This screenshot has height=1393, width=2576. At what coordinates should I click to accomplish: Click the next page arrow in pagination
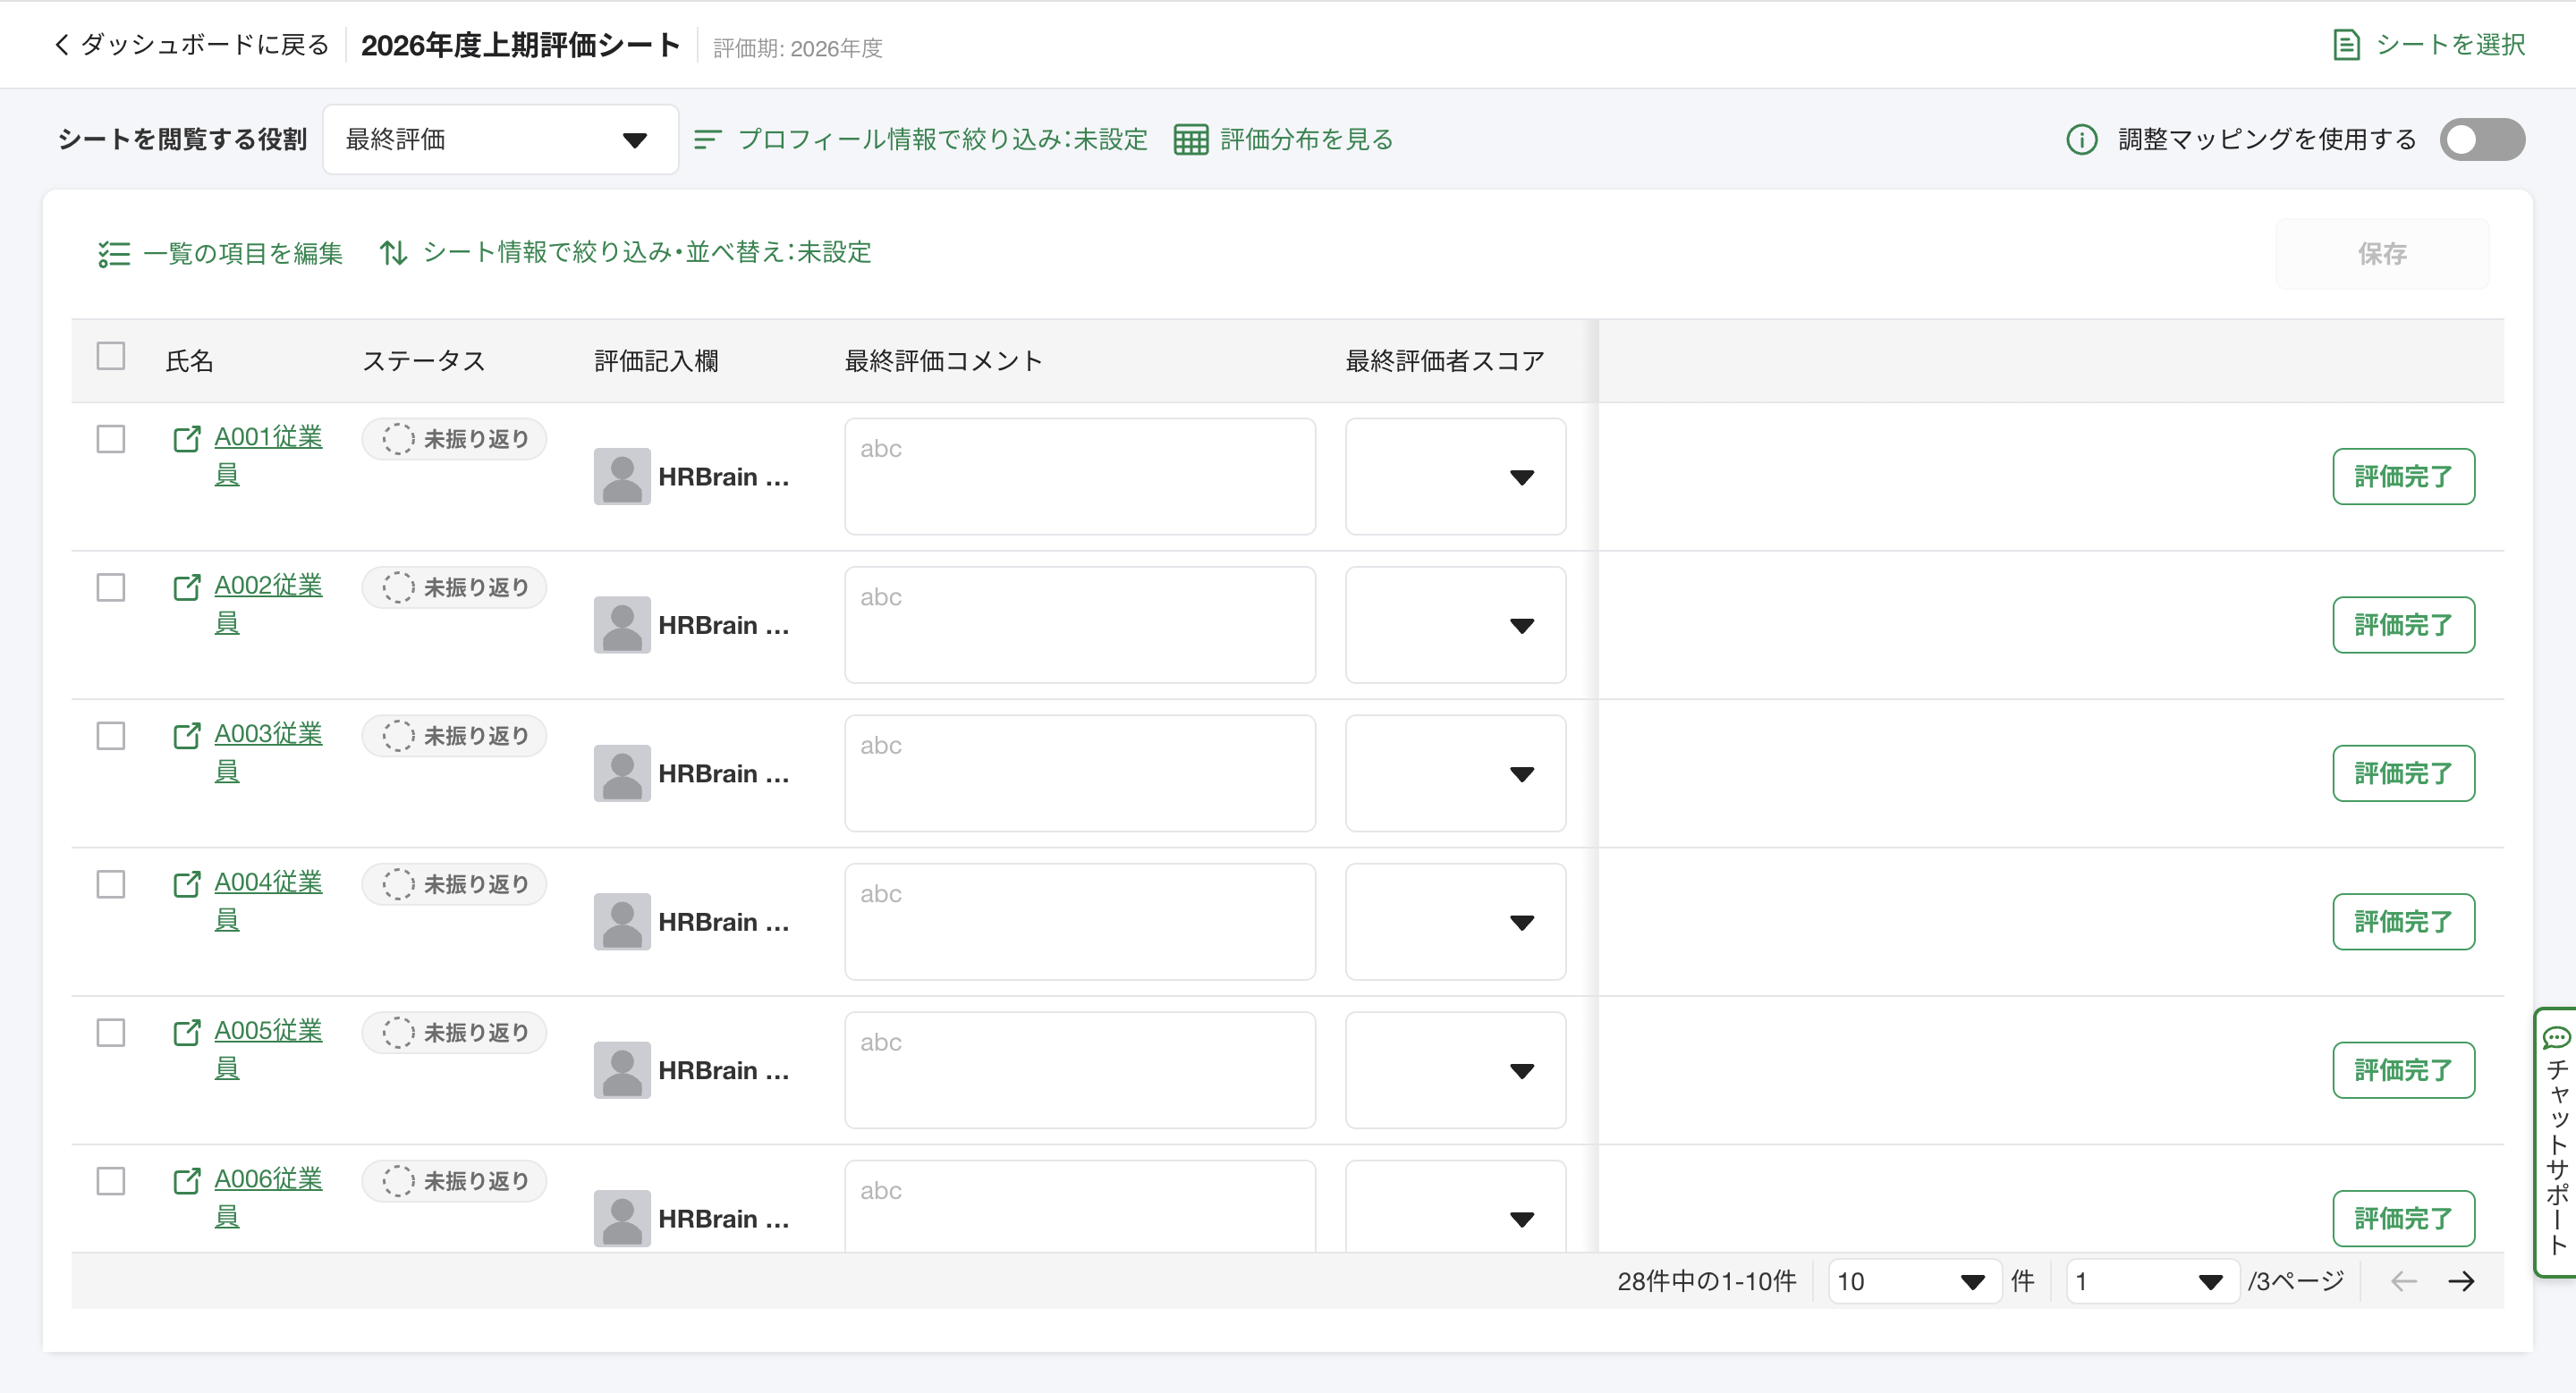2462,1281
